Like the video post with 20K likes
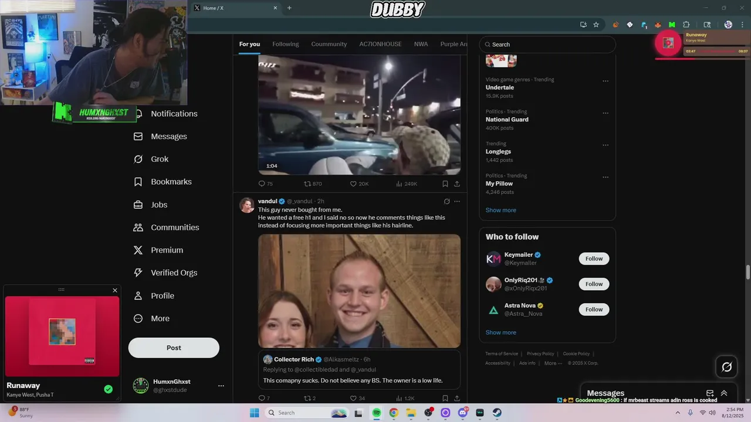 point(359,184)
